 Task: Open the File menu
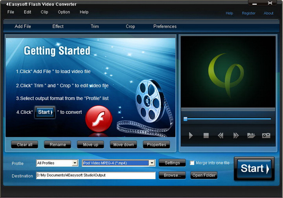(x=11, y=12)
